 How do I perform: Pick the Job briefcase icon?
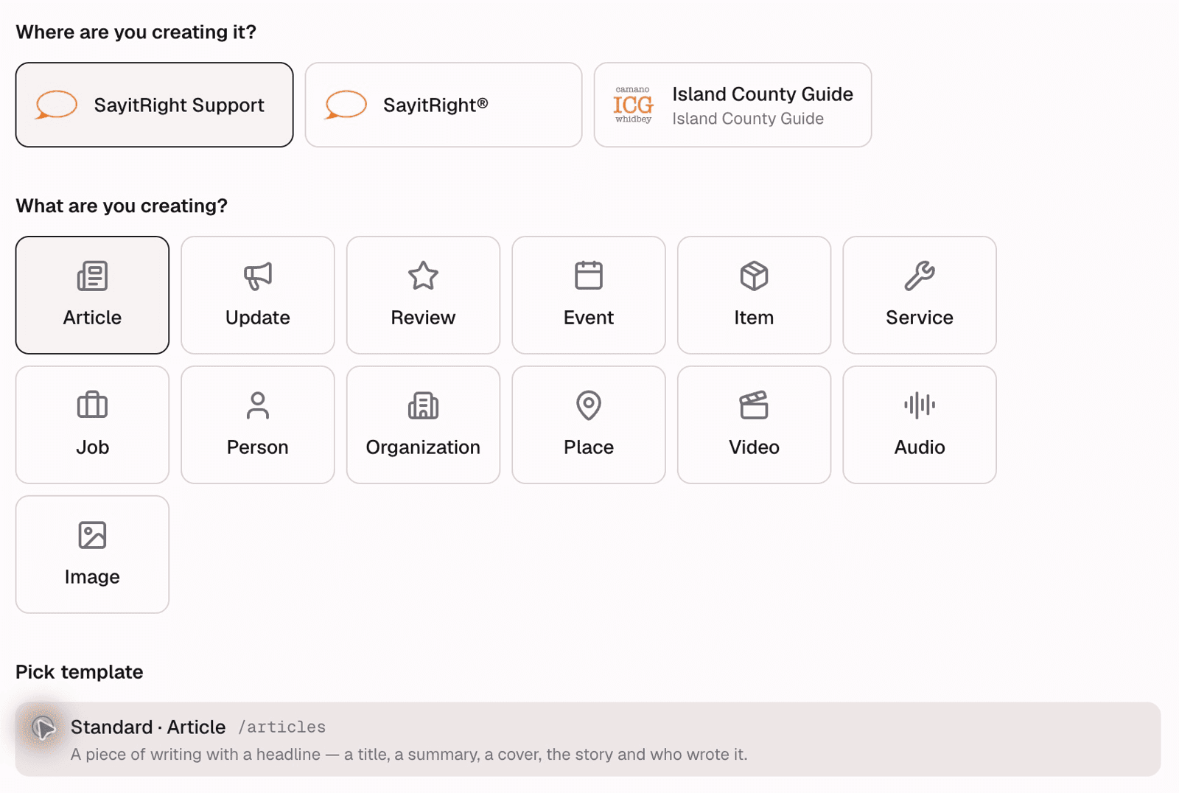[x=92, y=405]
